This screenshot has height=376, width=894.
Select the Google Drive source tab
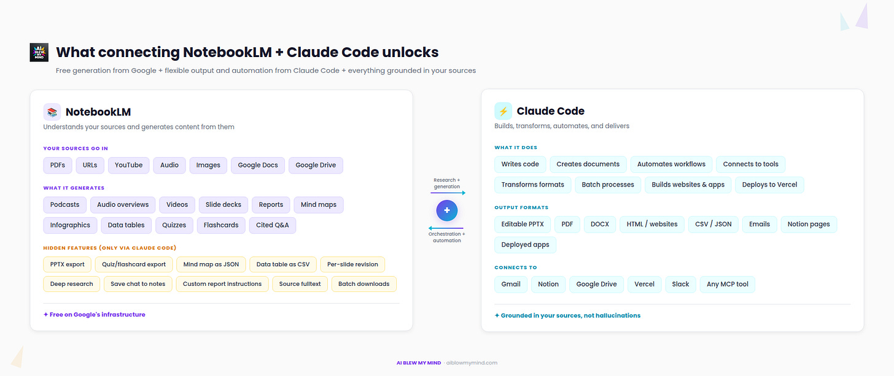(x=316, y=165)
